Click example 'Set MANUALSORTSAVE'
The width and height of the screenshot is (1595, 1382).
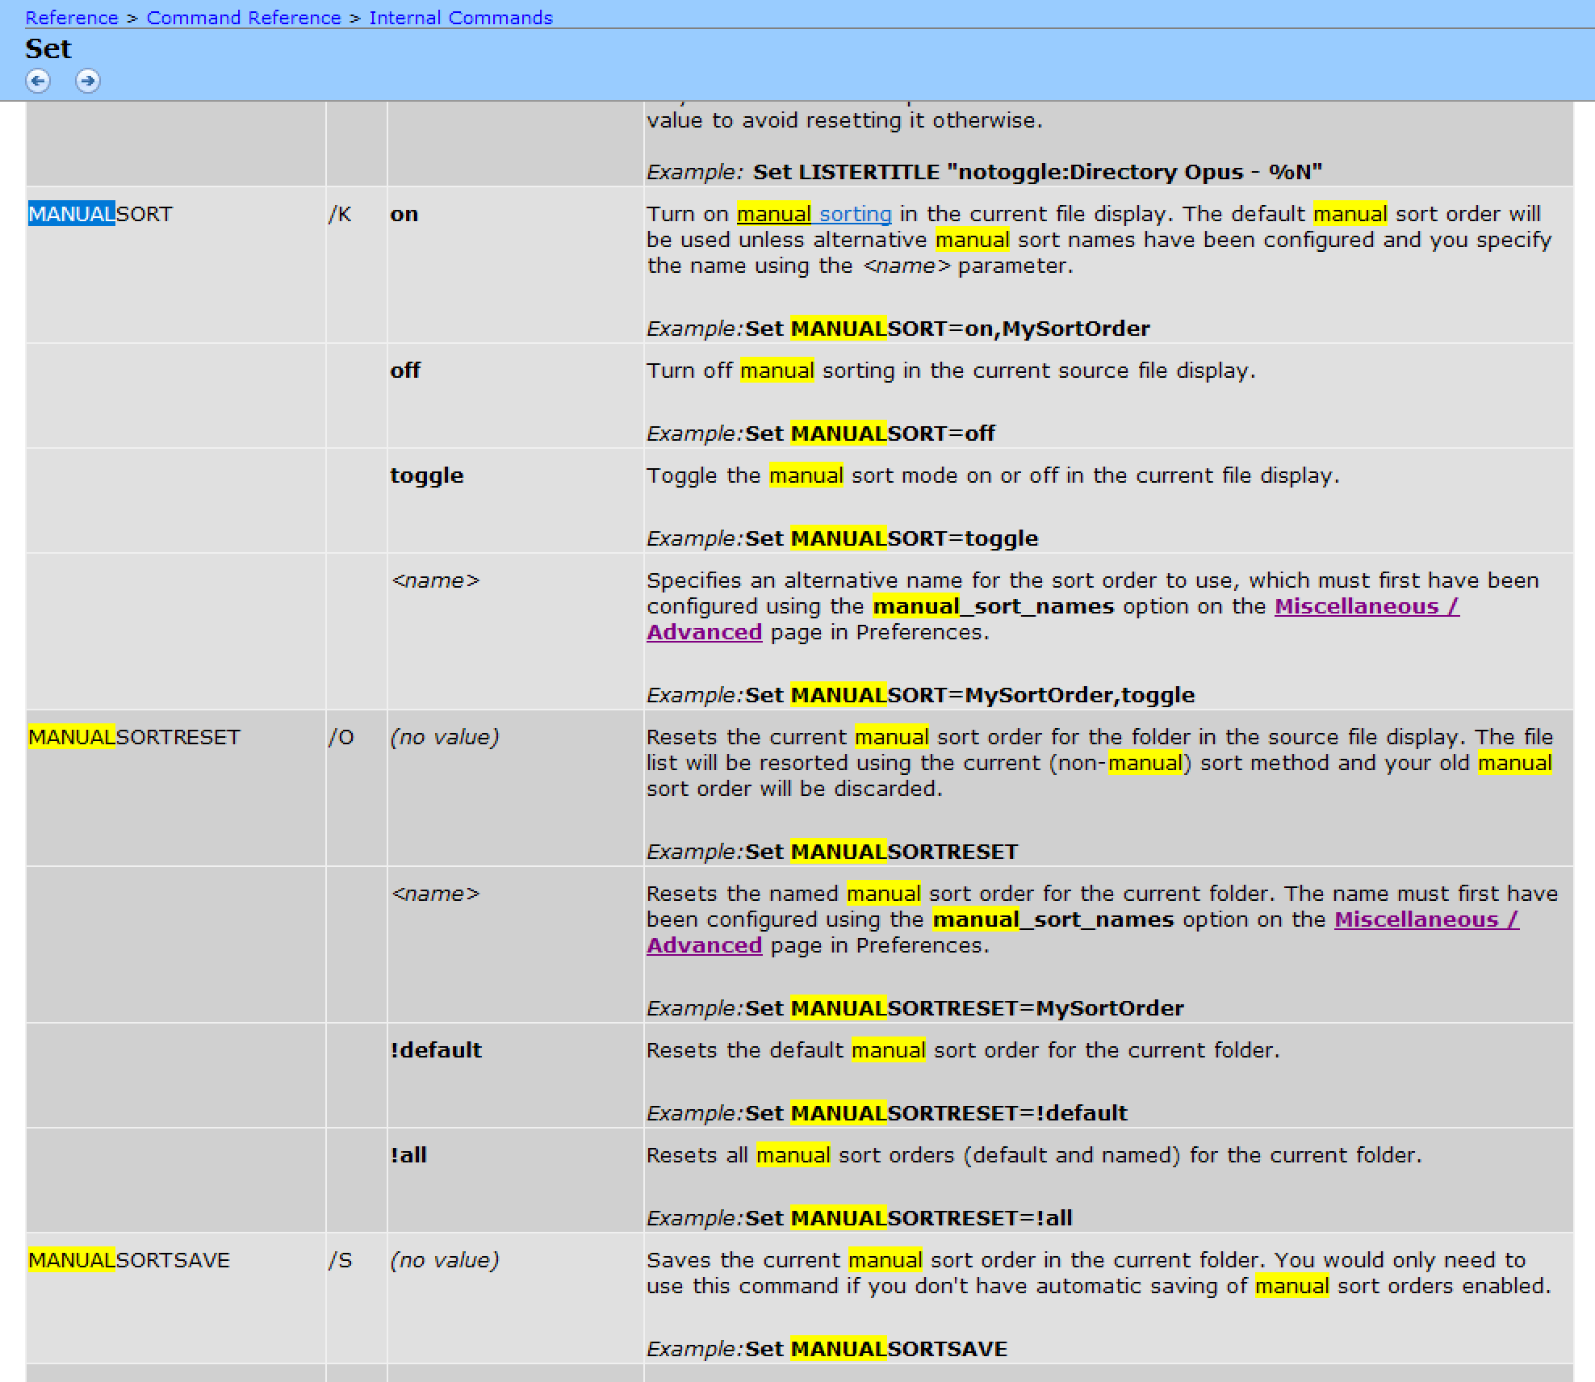pyautogui.click(x=877, y=1349)
